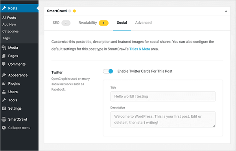This screenshot has height=151, width=236.
Task: Go to Pages in the sidebar
Action: click(13, 56)
